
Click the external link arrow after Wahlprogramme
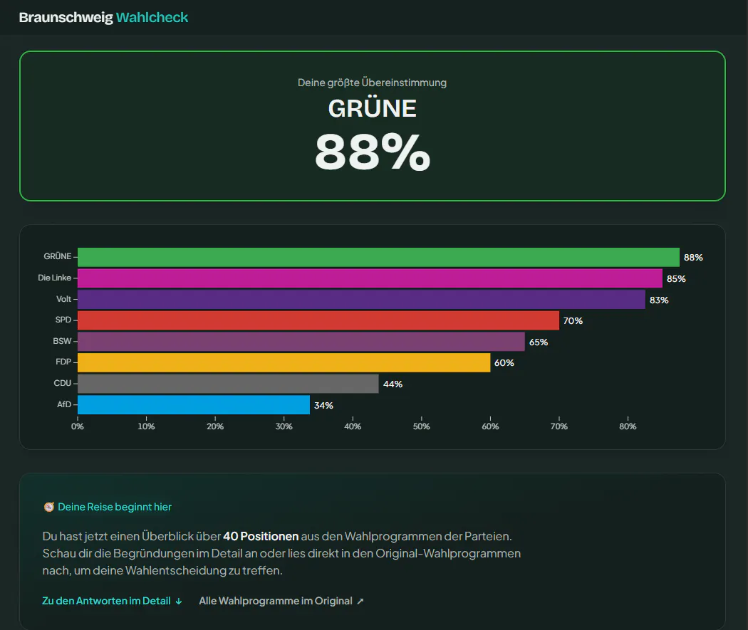point(360,602)
